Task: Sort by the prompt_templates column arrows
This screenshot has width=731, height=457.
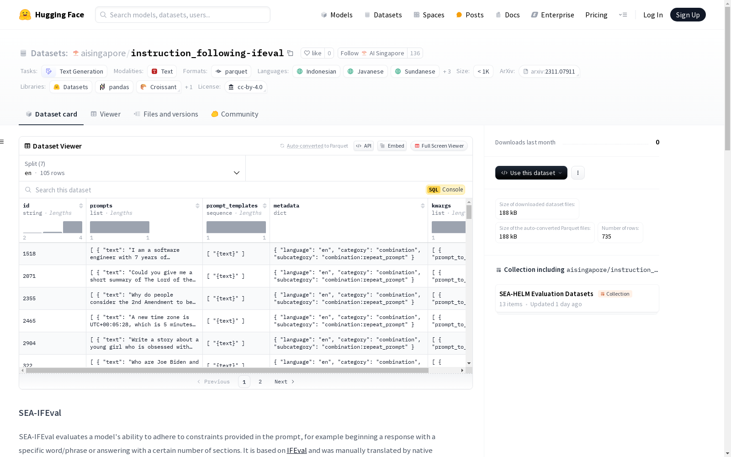Action: [x=265, y=206]
